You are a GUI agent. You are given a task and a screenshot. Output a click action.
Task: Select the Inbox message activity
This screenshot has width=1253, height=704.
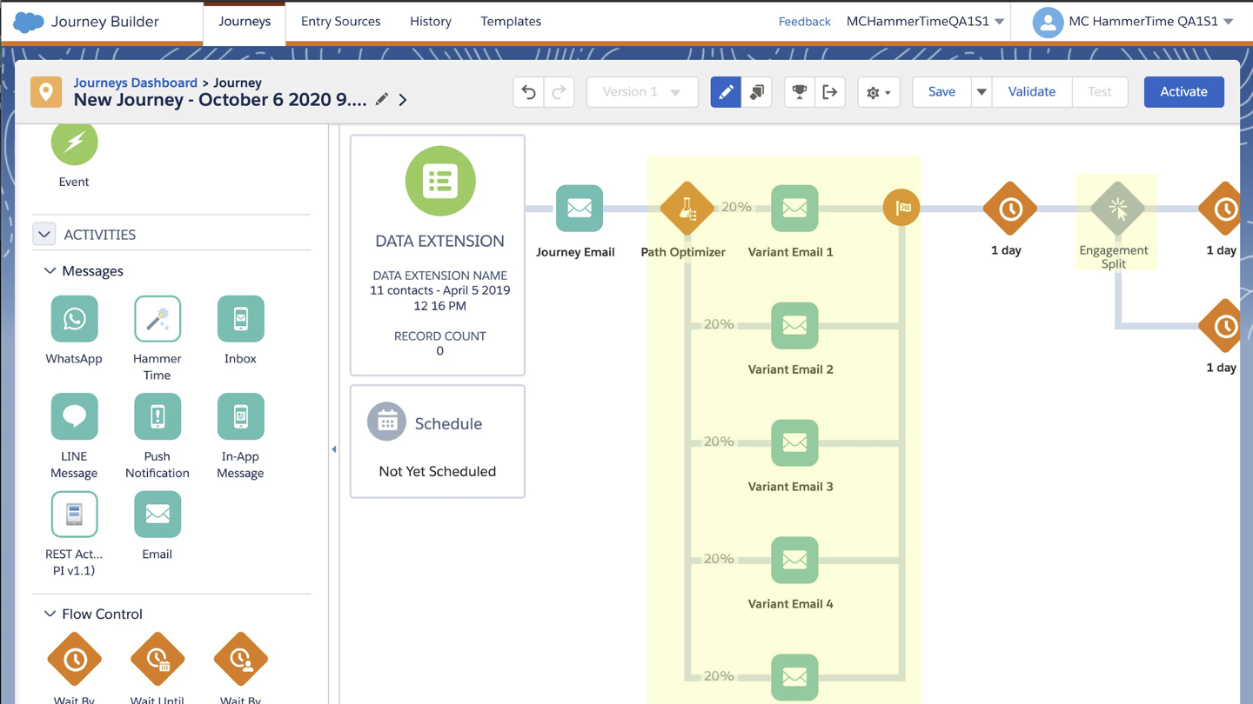(241, 319)
